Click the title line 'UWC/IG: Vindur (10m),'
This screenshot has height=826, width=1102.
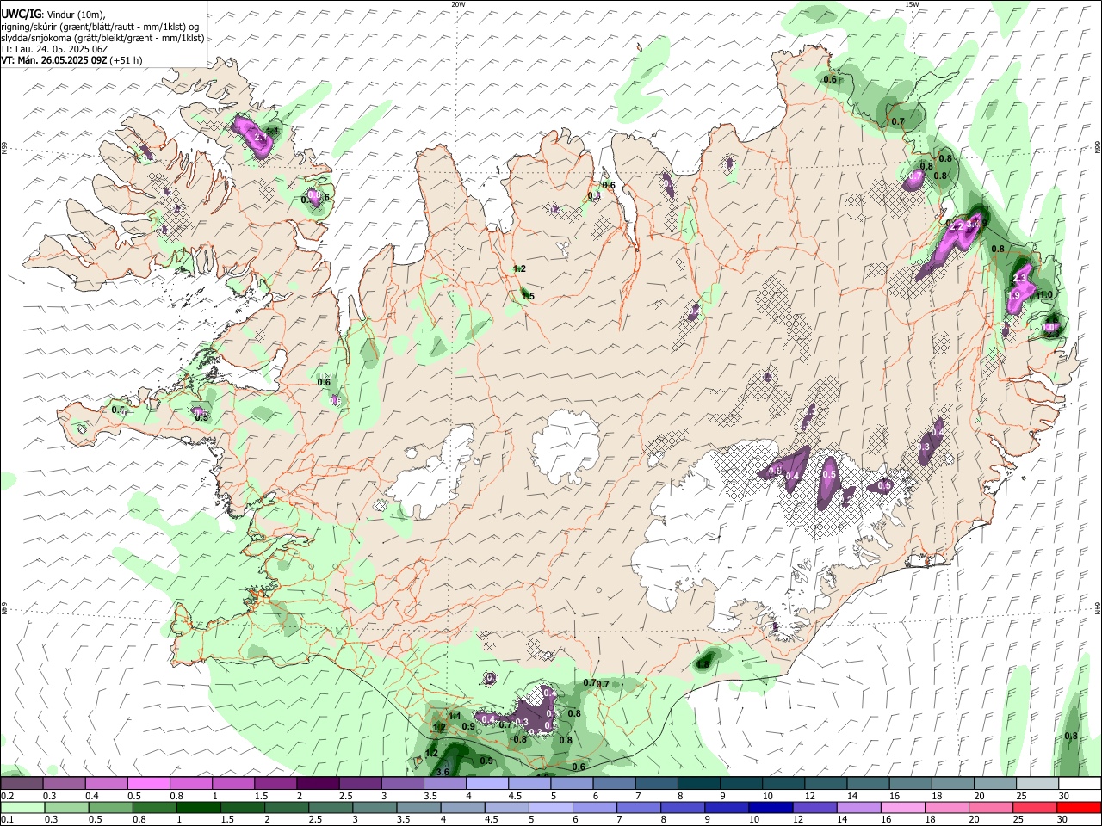pyautogui.click(x=53, y=15)
